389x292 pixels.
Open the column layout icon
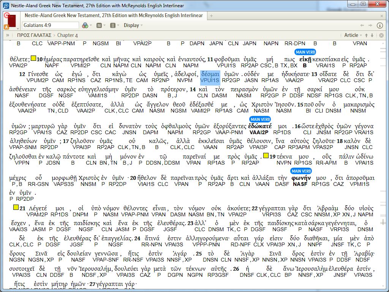112,25
